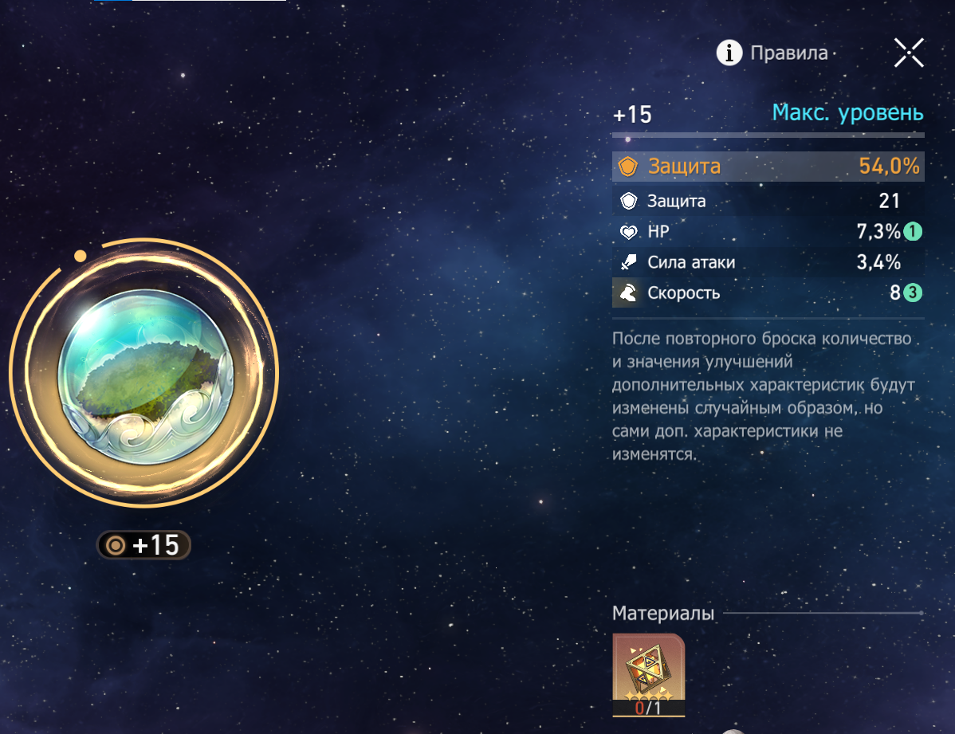This screenshot has width=955, height=734.
Task: Click the white shield Защита substat icon
Action: (628, 201)
